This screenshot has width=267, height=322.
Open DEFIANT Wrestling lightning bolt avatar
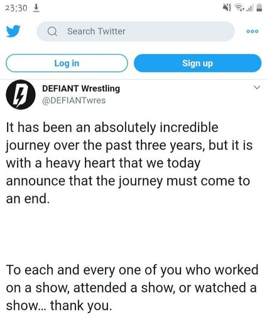pyautogui.click(x=21, y=95)
